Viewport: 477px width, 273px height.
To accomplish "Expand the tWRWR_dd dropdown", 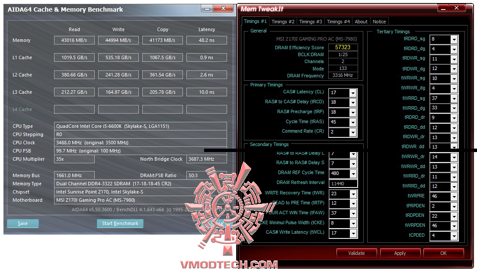I will pos(454,167).
